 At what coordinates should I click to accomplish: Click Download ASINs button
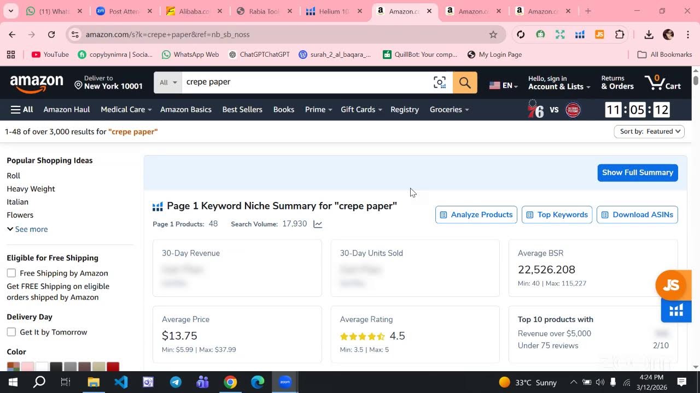(x=638, y=215)
